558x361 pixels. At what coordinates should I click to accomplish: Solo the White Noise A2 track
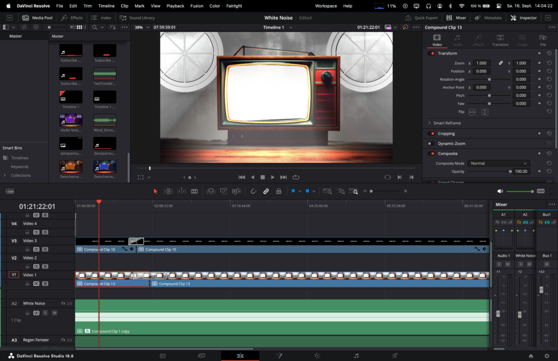tap(45, 313)
